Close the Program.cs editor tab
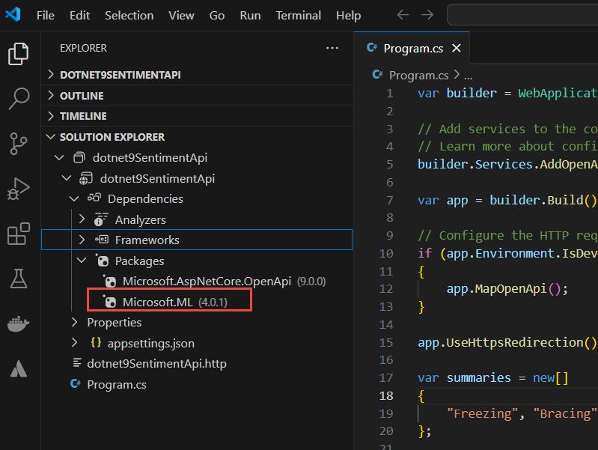 [457, 48]
